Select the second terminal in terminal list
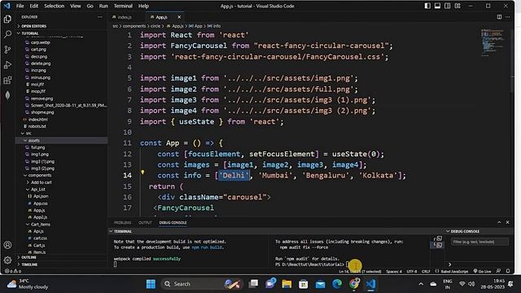521x293 pixels. (438, 245)
